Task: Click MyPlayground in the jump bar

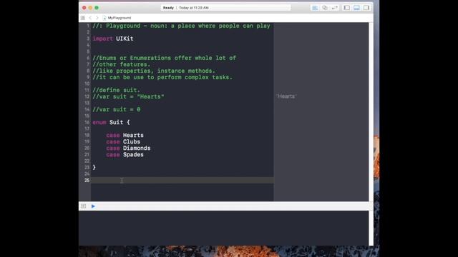Action: (120, 18)
